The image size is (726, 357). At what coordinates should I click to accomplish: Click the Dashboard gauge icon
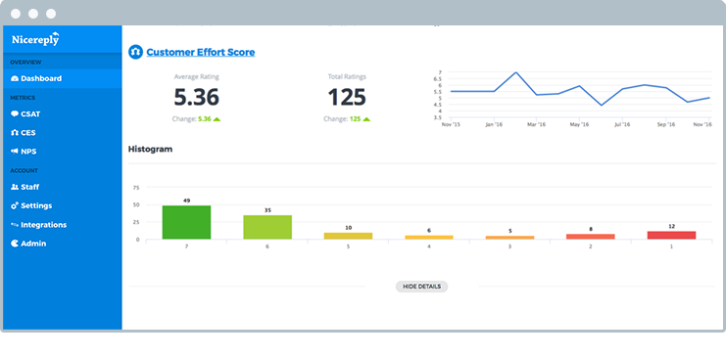click(x=15, y=78)
